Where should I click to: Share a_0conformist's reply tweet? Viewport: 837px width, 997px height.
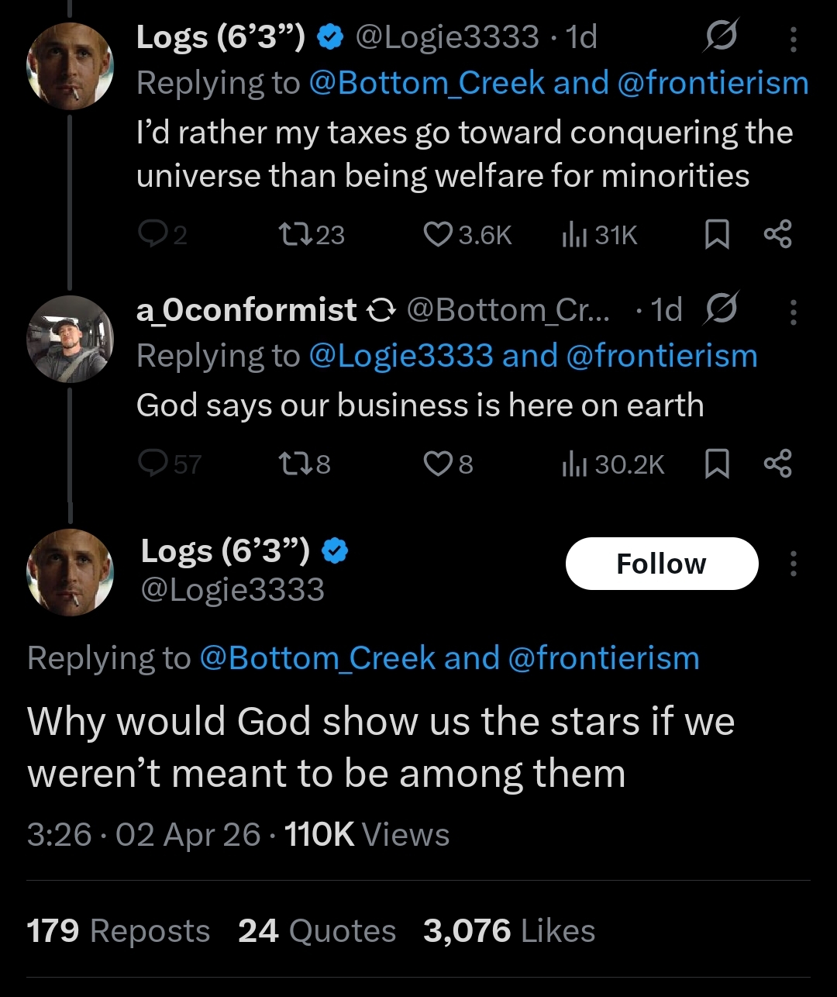pos(777,464)
